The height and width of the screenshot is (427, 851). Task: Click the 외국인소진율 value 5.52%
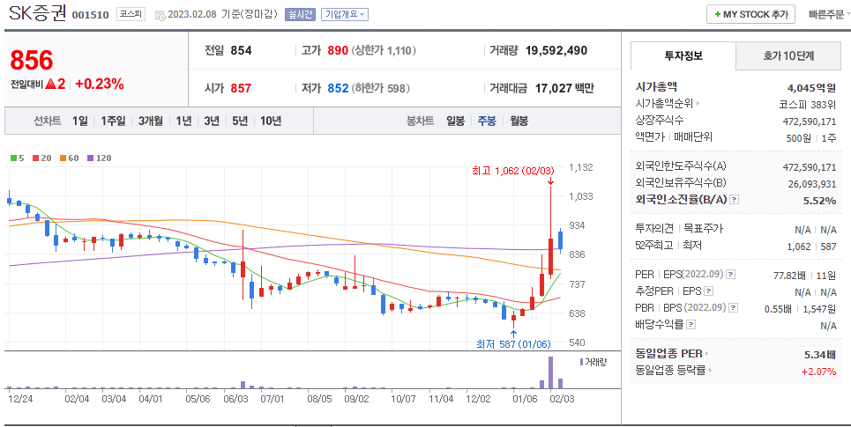pyautogui.click(x=819, y=201)
